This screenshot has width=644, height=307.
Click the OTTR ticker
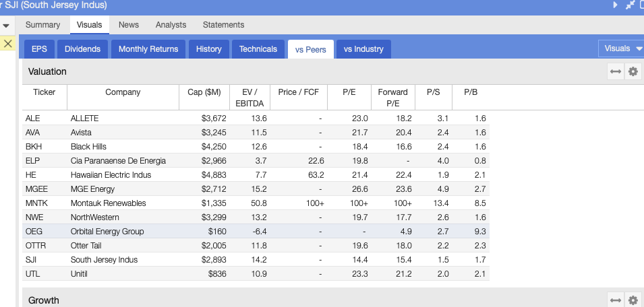point(35,246)
